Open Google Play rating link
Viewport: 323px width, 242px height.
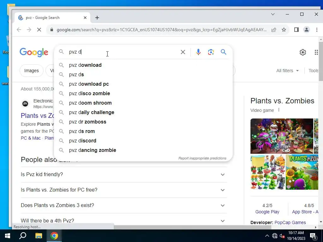pyautogui.click(x=267, y=212)
